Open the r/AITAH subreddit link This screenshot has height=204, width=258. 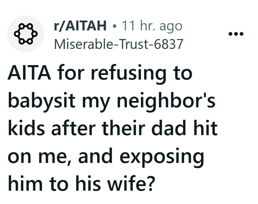(80, 26)
